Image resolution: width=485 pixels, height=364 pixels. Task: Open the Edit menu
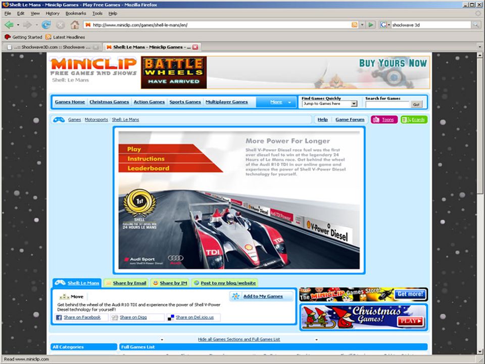[21, 13]
